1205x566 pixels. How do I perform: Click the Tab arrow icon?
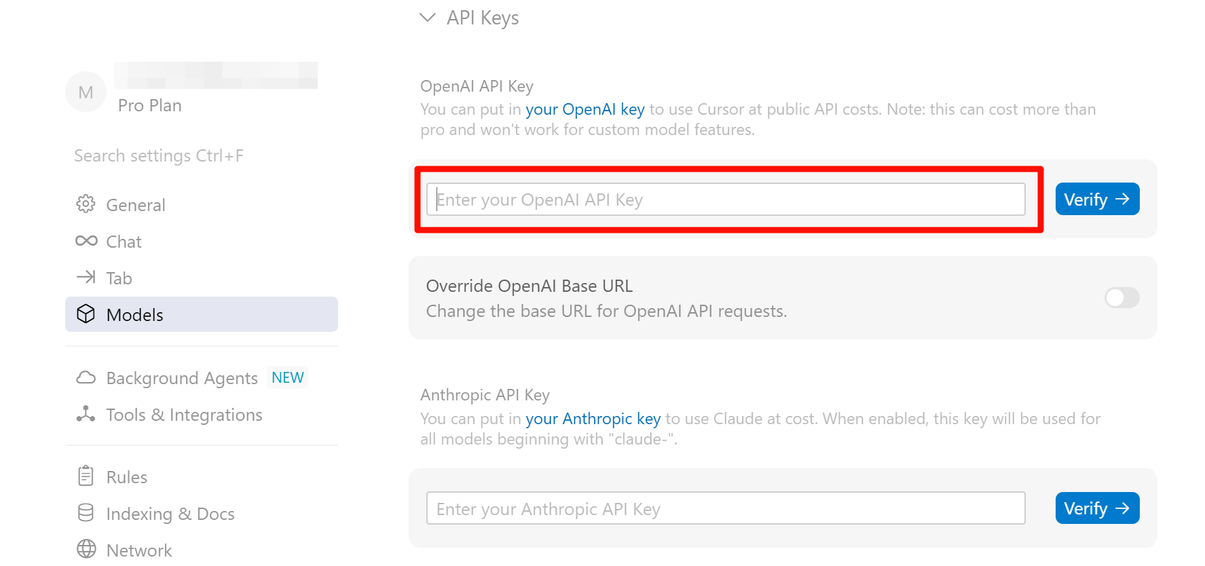tap(86, 277)
